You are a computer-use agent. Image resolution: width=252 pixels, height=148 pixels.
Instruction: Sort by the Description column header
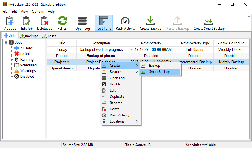[101, 43]
